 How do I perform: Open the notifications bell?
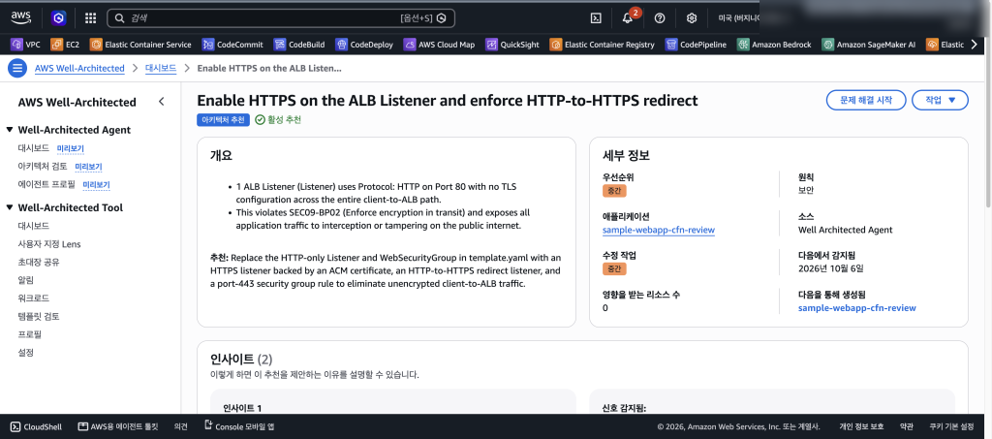(628, 17)
